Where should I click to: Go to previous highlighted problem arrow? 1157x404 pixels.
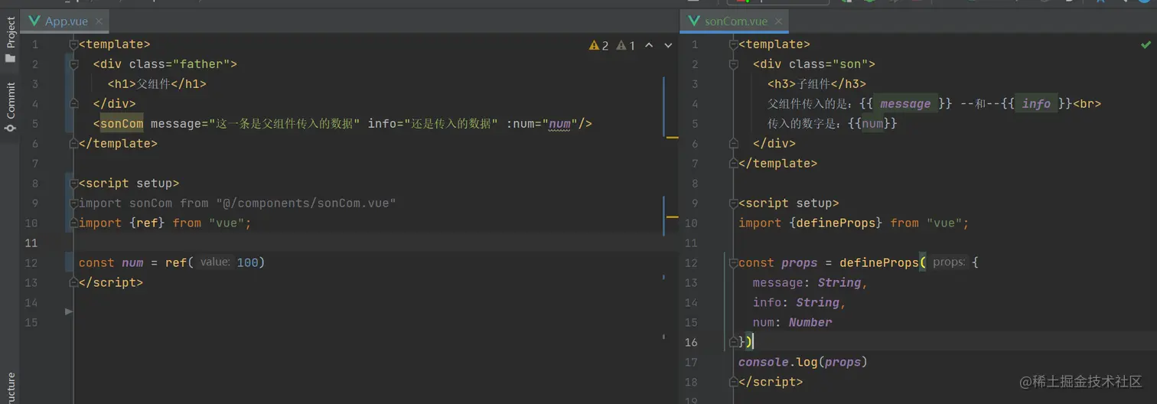tap(649, 45)
